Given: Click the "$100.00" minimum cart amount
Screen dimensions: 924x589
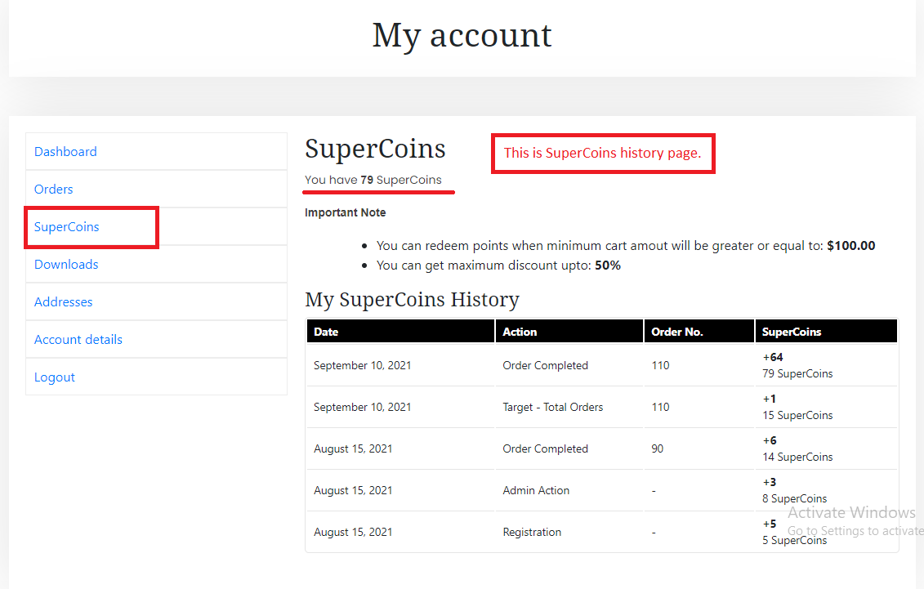Looking at the screenshot, I should [850, 245].
